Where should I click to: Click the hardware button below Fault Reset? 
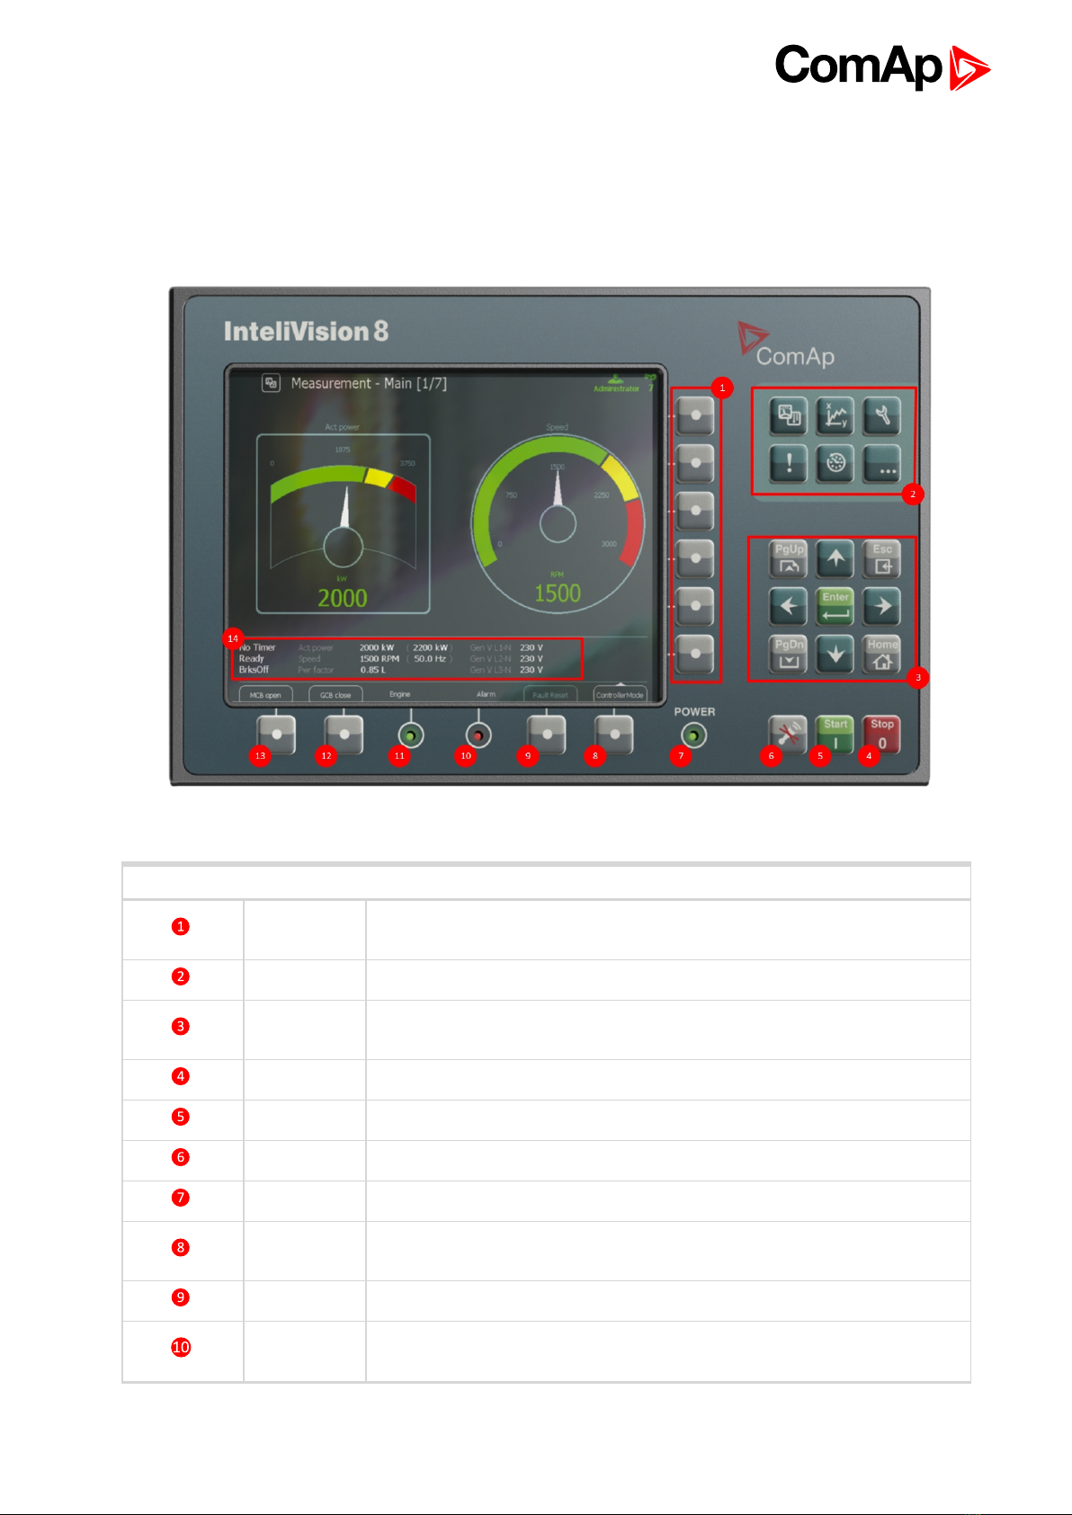[x=547, y=735]
